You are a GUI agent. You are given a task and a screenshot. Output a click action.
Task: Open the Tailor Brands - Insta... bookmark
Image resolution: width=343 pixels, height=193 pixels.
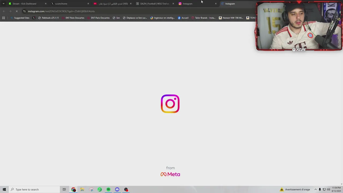tap(203, 18)
